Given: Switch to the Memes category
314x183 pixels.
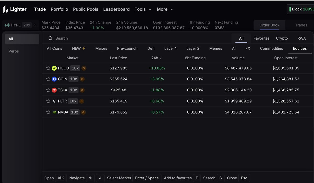Looking at the screenshot, I should 216,48.
